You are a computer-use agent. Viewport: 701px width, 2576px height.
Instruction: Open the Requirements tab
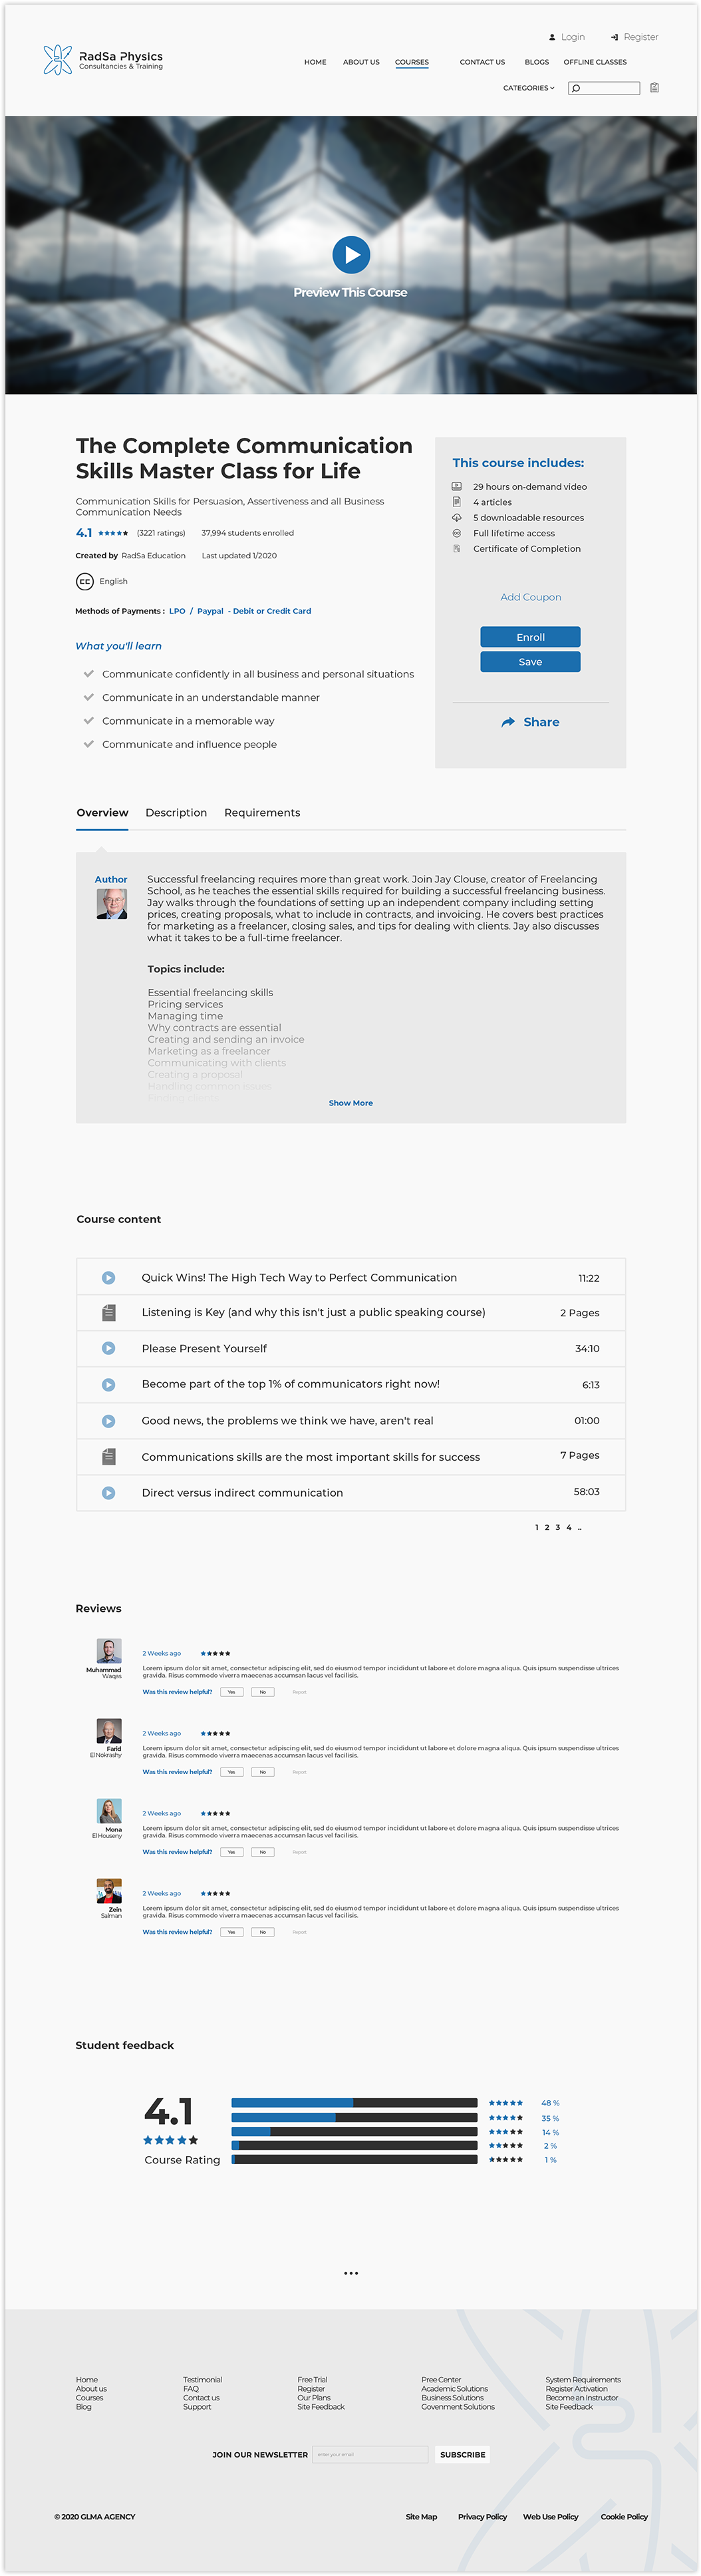262,813
